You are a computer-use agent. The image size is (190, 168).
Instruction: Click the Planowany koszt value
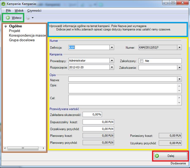(x=98, y=136)
